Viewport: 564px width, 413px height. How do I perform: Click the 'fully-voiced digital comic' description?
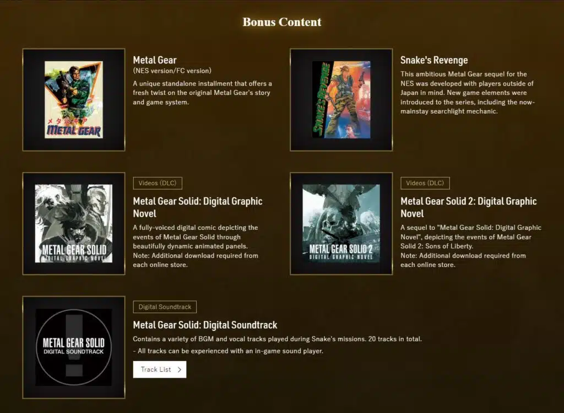(x=196, y=246)
